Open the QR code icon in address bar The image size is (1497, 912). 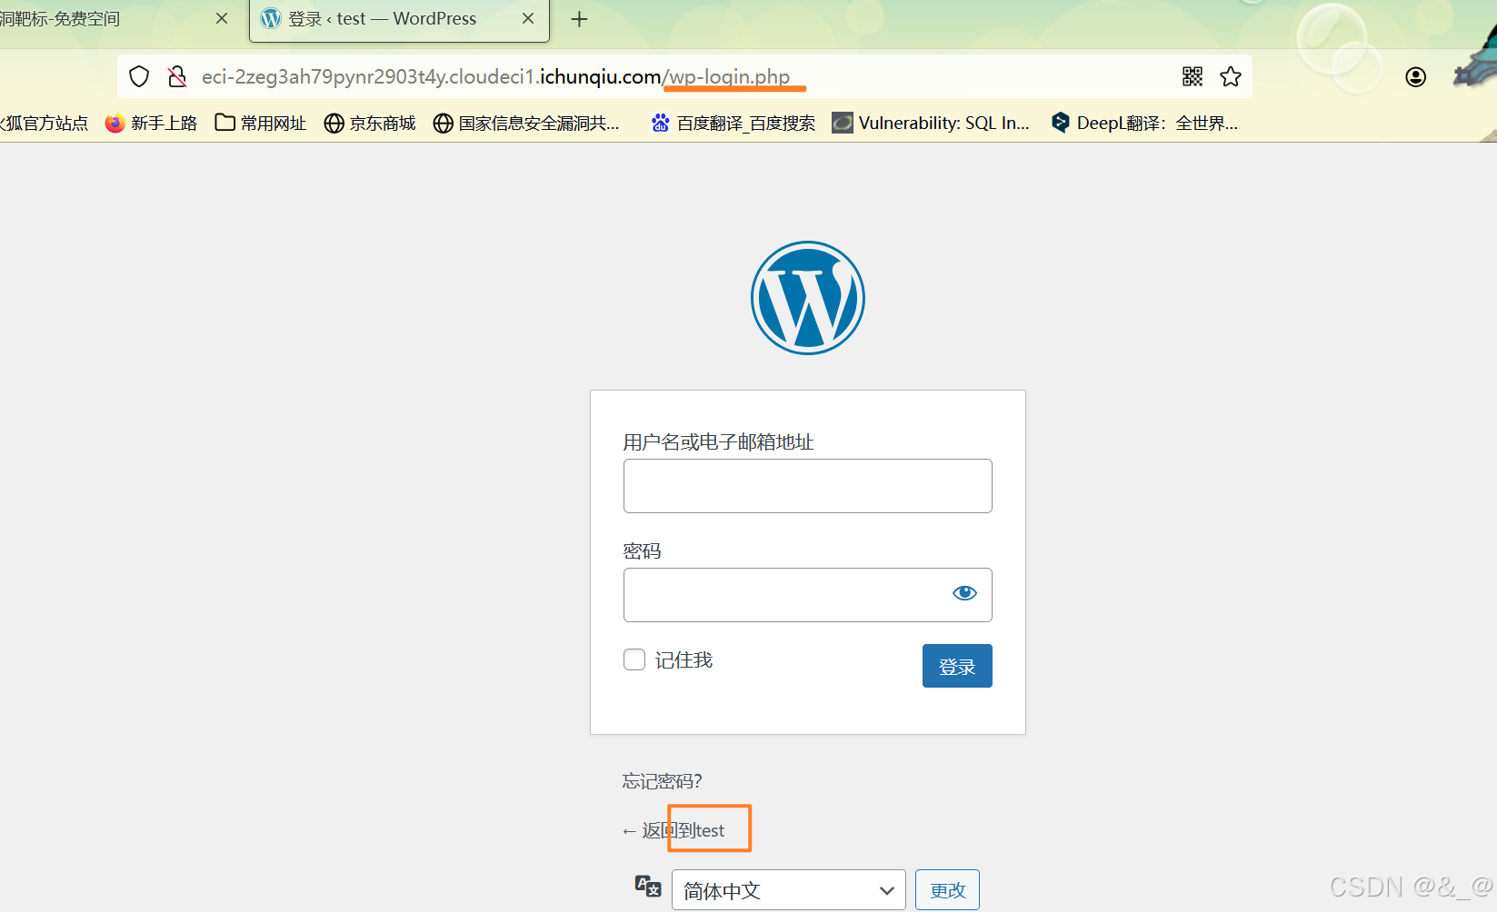click(x=1193, y=76)
